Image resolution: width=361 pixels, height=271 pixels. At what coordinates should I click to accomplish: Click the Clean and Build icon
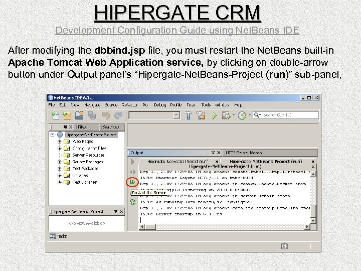(201, 115)
